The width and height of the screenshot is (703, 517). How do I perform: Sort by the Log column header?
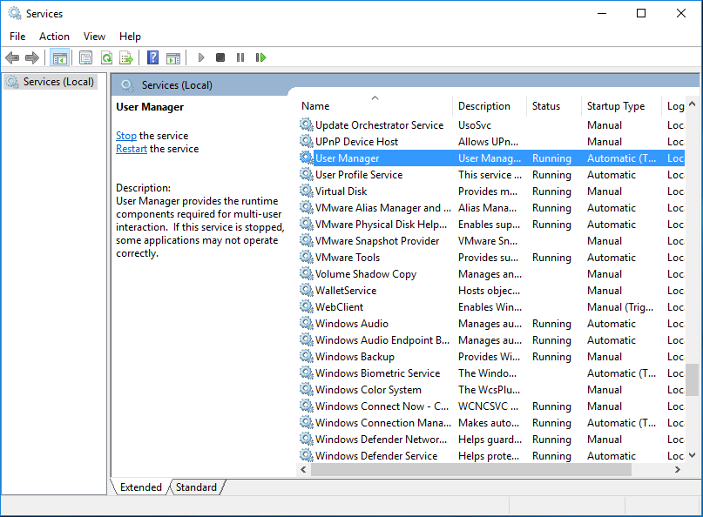click(x=674, y=106)
